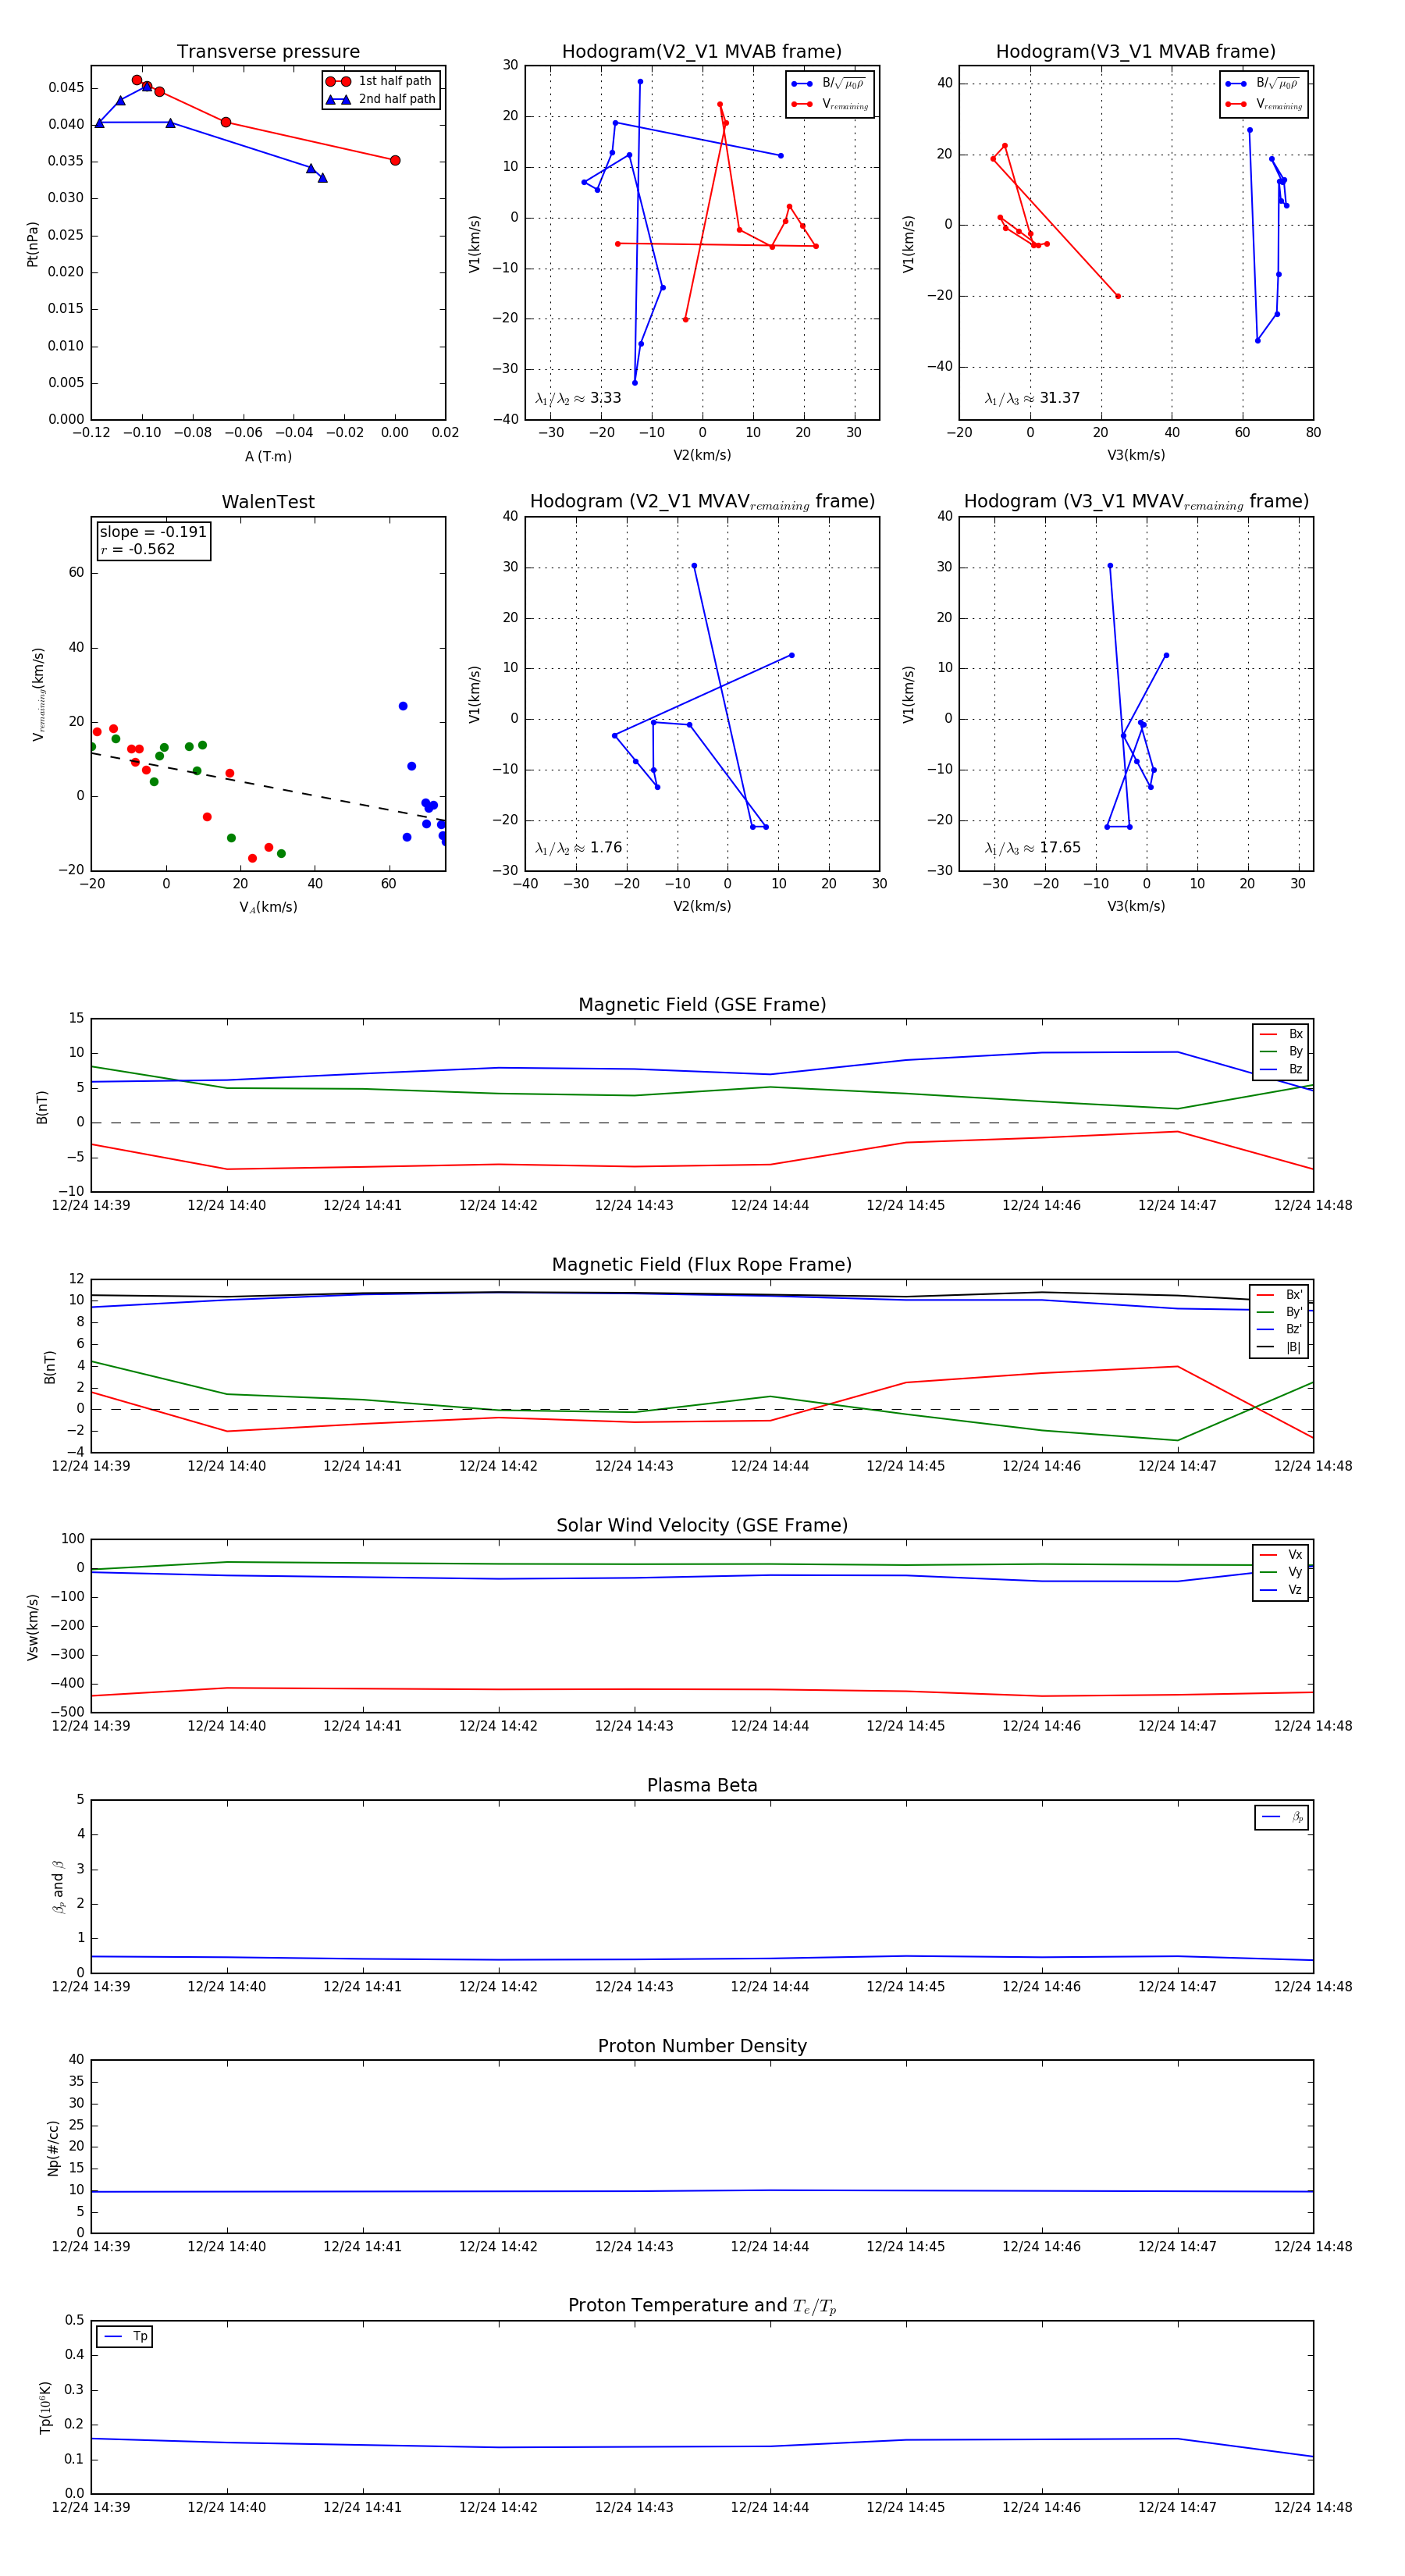Image resolution: width=1405 pixels, height=2576 pixels.
Task: Click the 'Hodogram(V2_V1 MVAB frame)' title
Action: pos(702,52)
